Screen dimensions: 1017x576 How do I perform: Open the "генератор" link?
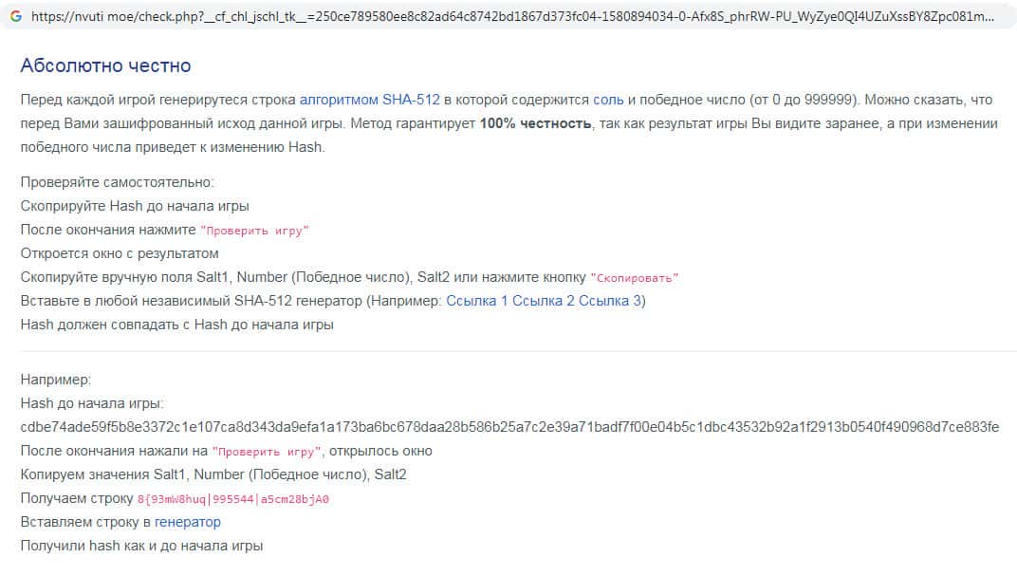click(x=188, y=522)
